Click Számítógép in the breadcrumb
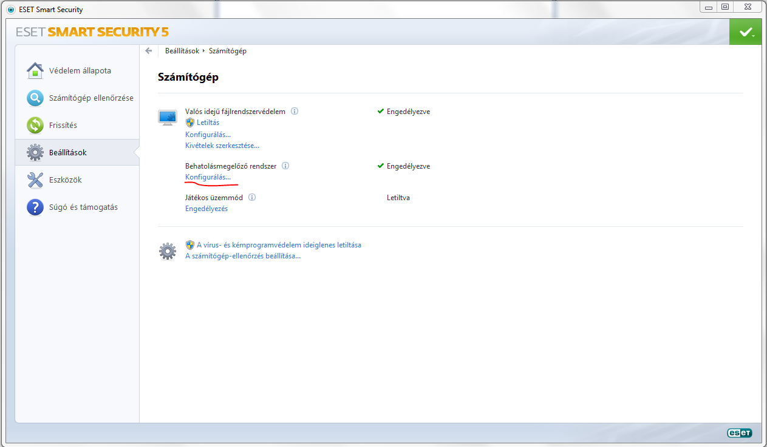The height and width of the screenshot is (447, 767). point(228,51)
